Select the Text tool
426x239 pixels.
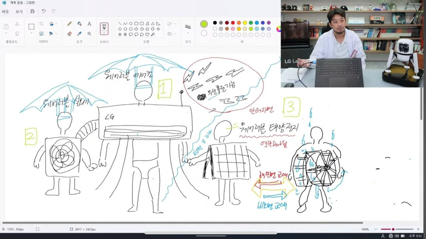click(89, 24)
